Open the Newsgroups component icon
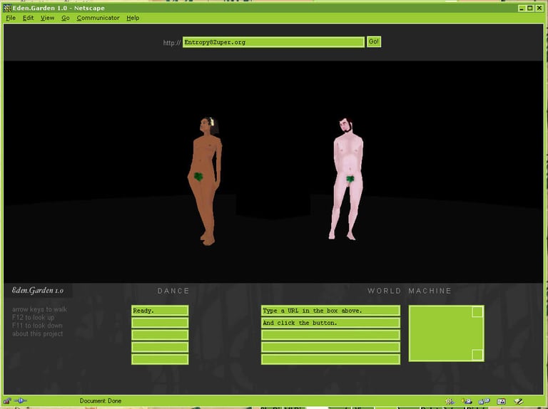The width and height of the screenshot is (548, 409). coord(484,401)
